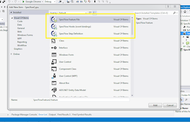Click the search magnifier icon in dialog

point(174,13)
